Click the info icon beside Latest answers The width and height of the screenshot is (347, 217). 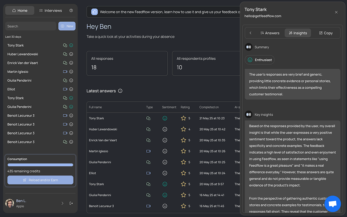120,91
